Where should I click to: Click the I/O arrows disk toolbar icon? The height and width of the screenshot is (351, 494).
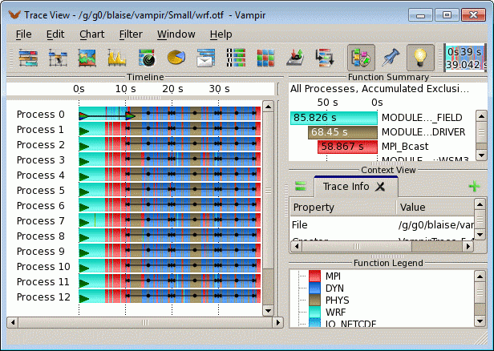[295, 58]
